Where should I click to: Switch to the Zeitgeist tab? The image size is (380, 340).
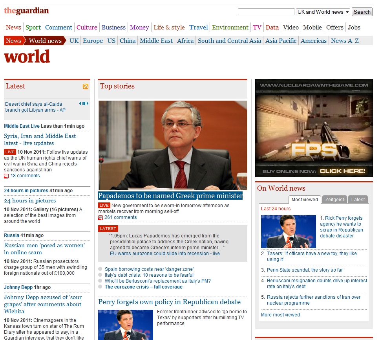tap(334, 200)
